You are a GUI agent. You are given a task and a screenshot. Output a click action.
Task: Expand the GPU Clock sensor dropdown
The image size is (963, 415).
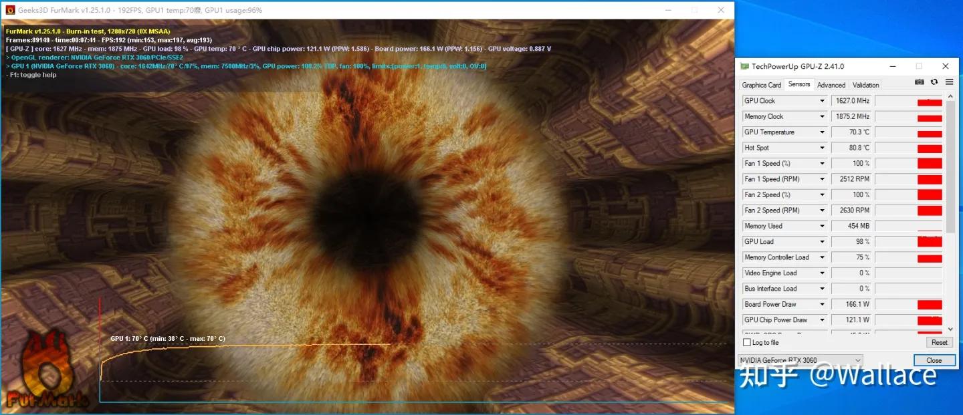(822, 101)
